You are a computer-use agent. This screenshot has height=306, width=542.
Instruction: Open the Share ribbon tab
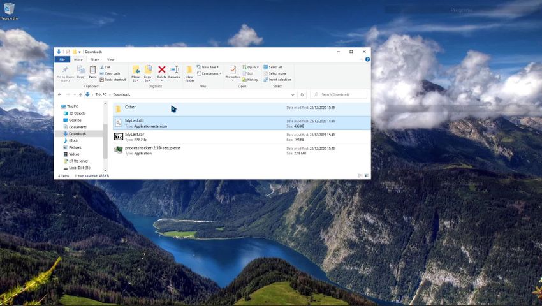click(x=94, y=59)
